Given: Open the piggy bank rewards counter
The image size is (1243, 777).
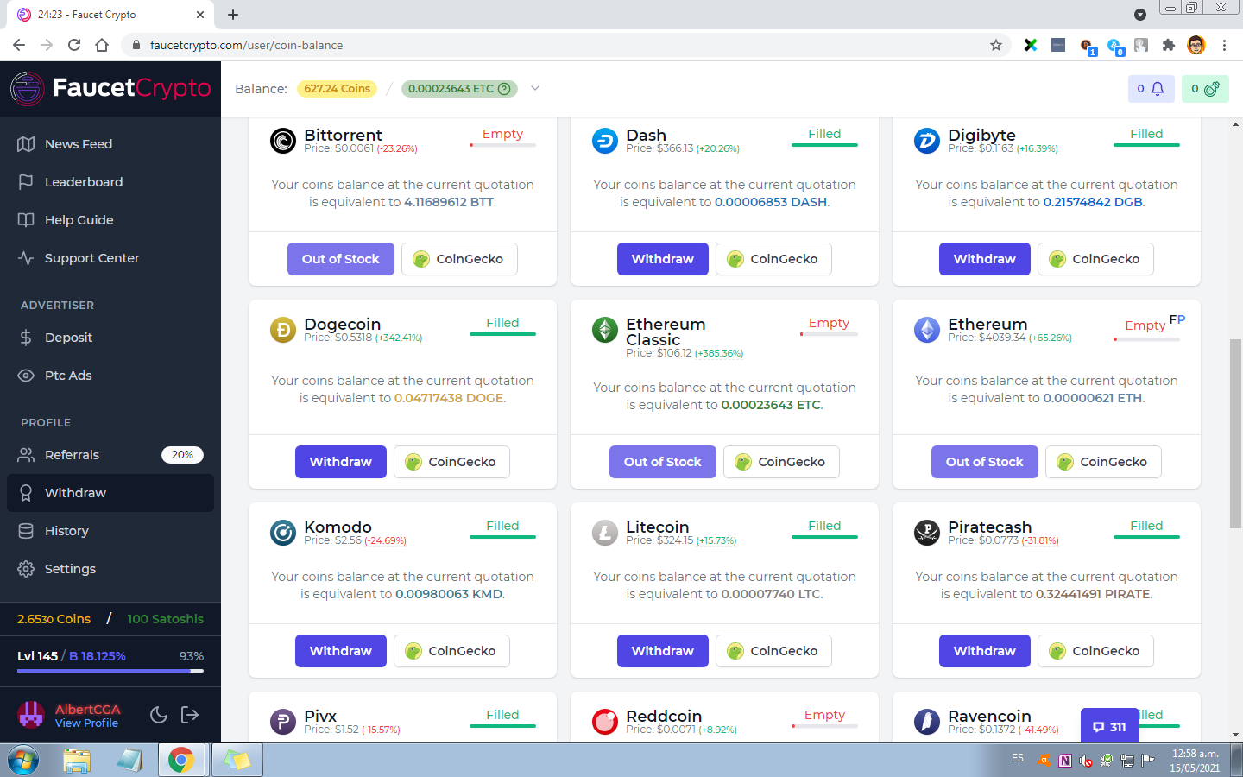Looking at the screenshot, I should click(1205, 89).
